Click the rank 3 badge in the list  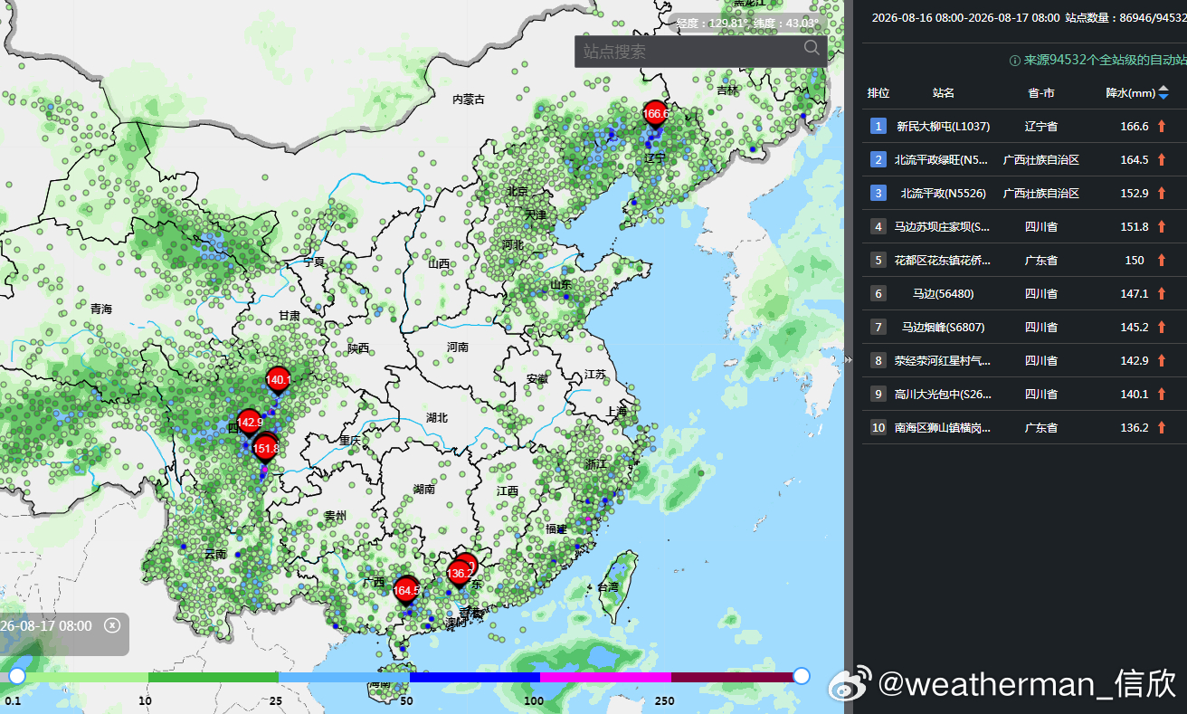coord(878,194)
